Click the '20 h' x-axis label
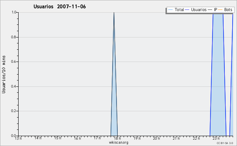237x146 pixels. click(156, 138)
